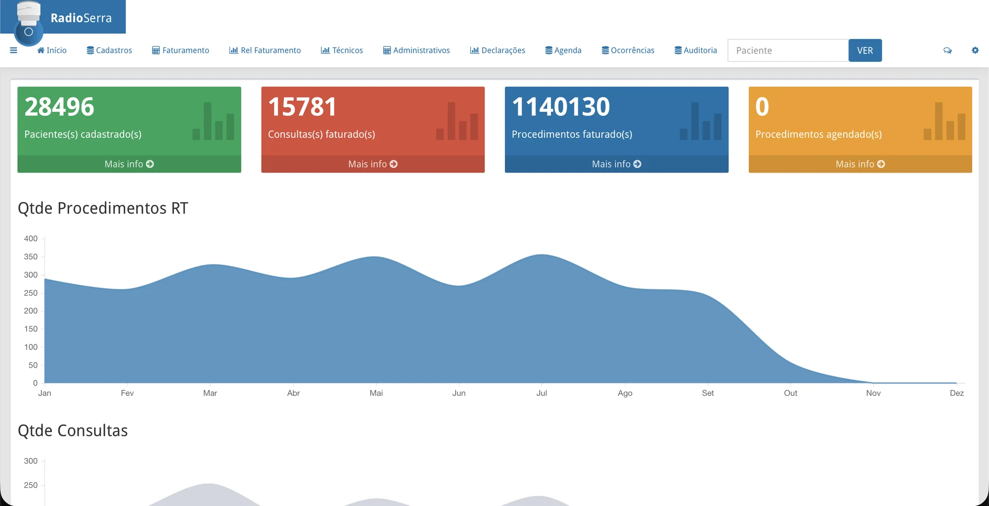Open the Cadastros menu

(x=109, y=50)
